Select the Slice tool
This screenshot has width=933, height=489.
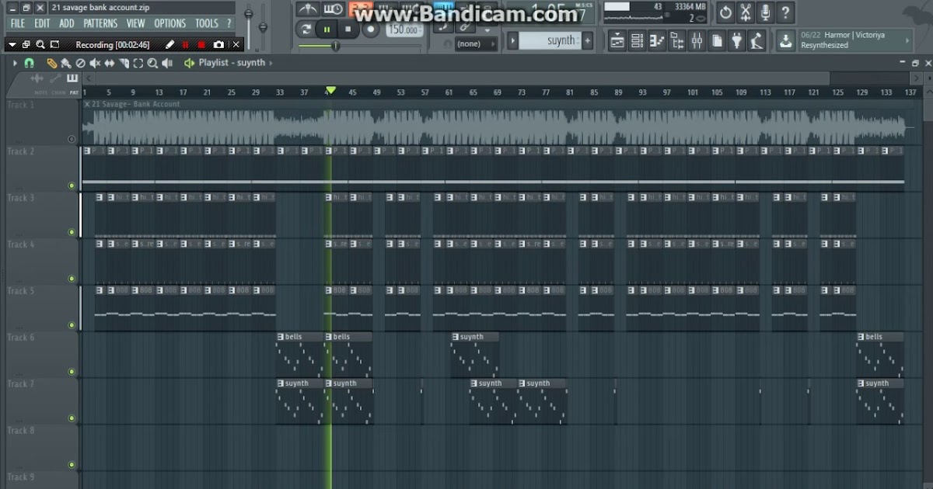[x=123, y=63]
